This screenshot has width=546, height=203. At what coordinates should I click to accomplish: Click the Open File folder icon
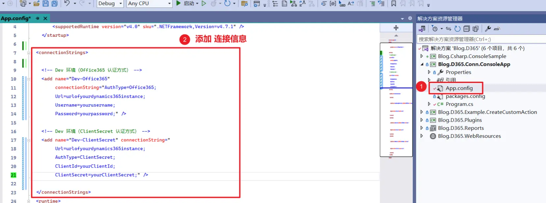point(37,4)
